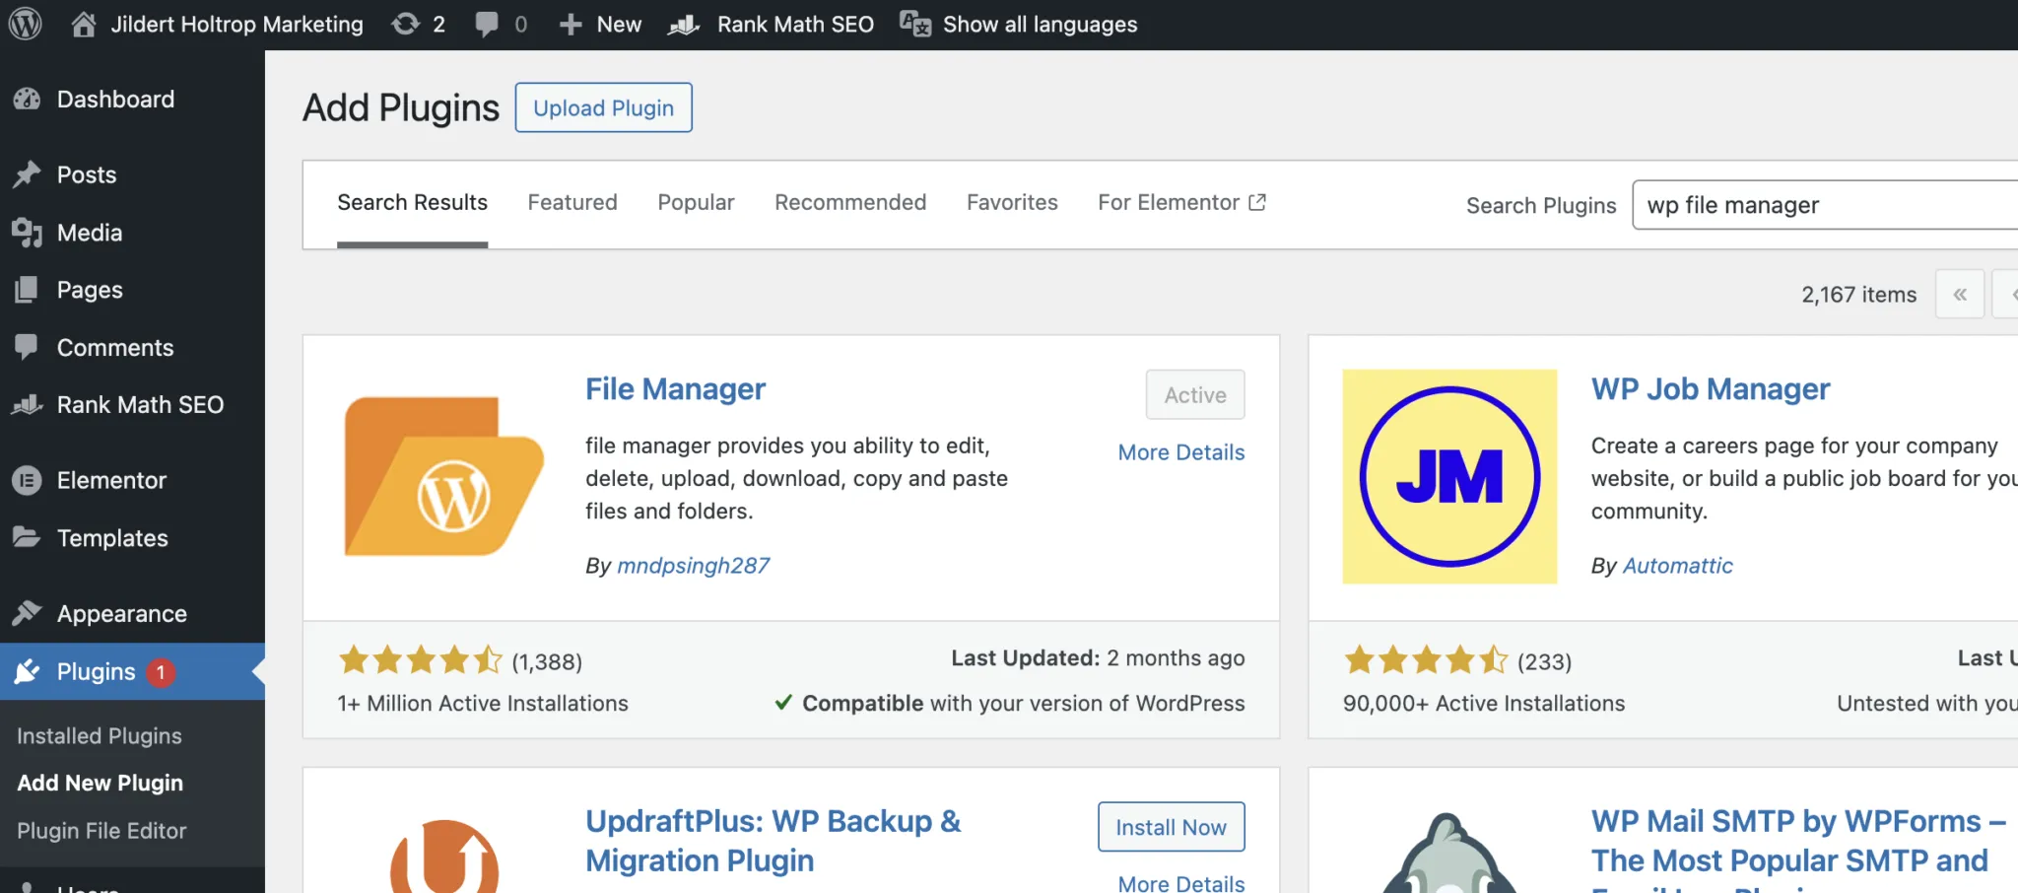Click the Search Plugins input field

click(1821, 205)
